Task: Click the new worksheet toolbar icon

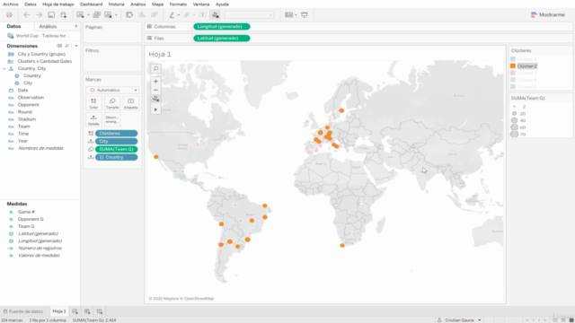Action: pyautogui.click(x=80, y=15)
